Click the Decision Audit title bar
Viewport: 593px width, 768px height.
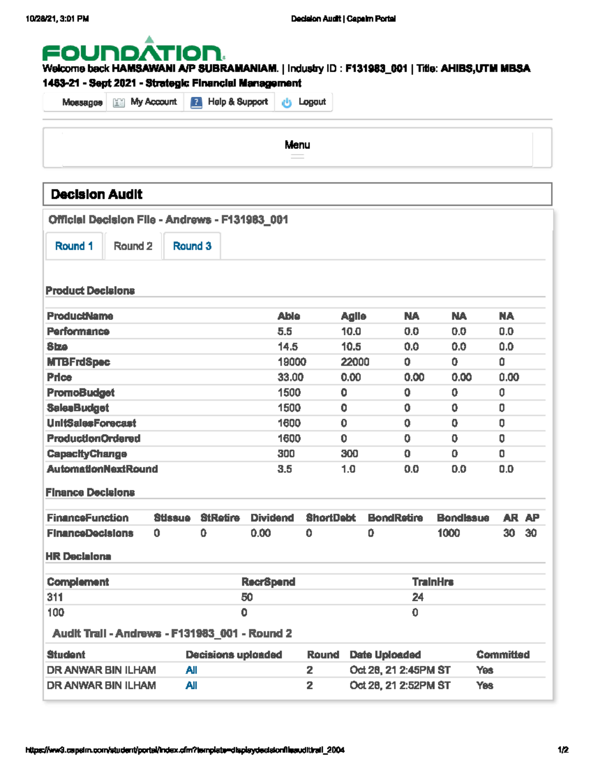(x=296, y=194)
